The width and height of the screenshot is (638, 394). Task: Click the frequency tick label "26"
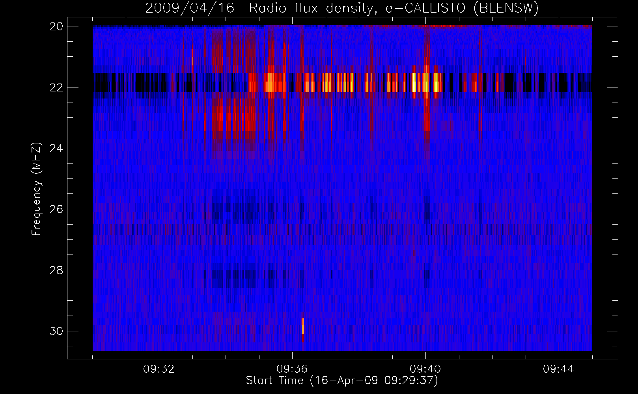56,209
